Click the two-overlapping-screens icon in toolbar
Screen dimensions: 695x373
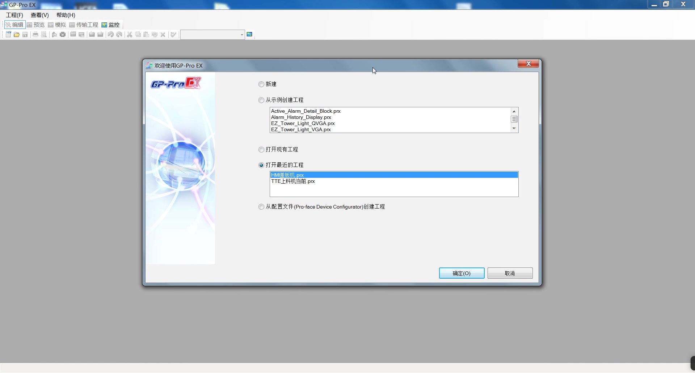(x=81, y=34)
